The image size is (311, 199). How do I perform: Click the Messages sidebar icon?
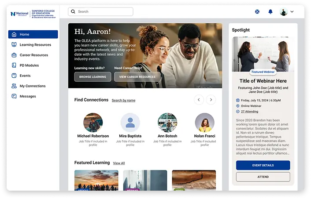(14, 96)
